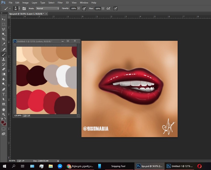Select the History Brush tool

click(4, 64)
